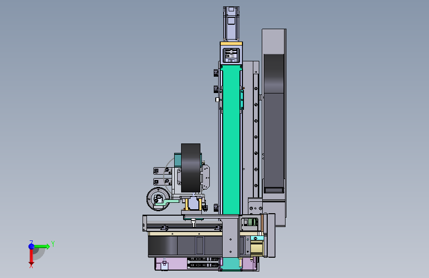Select the large dark gray side panel

274,123
